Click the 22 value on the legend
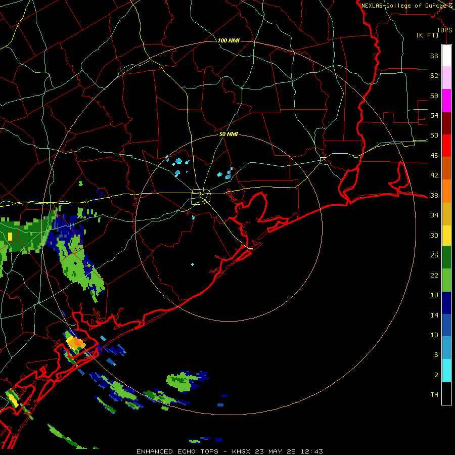 434,275
